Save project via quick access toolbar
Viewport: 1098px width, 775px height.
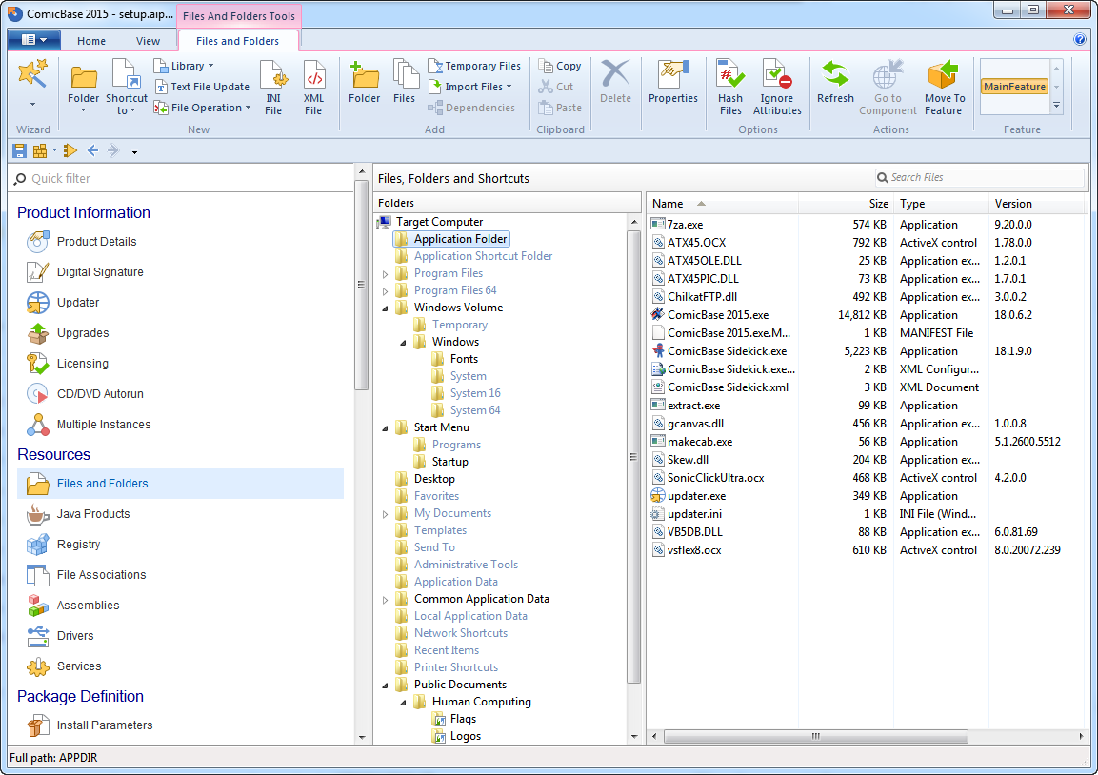pos(20,150)
